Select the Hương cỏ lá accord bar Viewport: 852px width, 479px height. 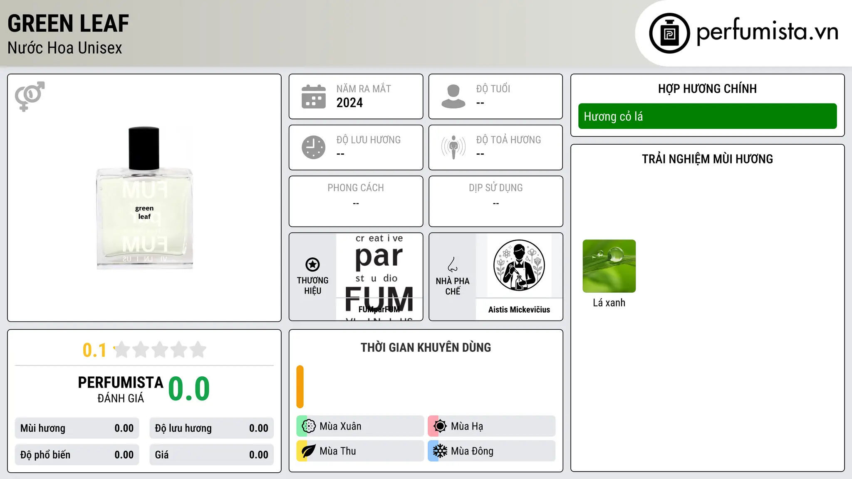[707, 116]
